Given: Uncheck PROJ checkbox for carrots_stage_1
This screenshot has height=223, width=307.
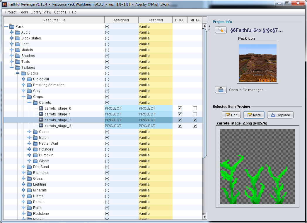Looking at the screenshot, I should pos(180,114).
